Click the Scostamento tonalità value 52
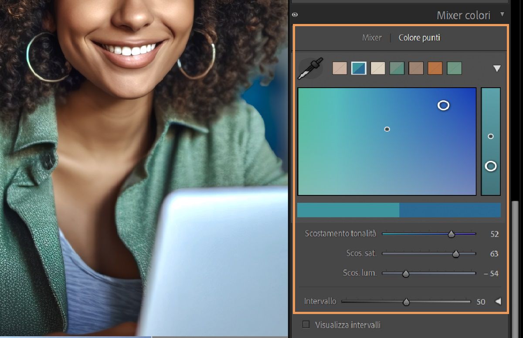The width and height of the screenshot is (523, 338). point(494,234)
